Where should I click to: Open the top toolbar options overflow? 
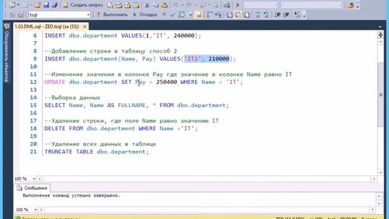click(357, 5)
